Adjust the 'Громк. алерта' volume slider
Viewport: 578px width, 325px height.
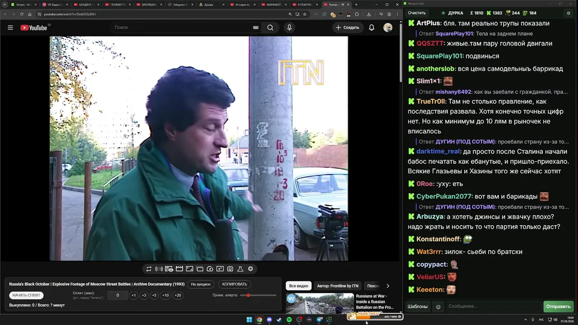(258, 295)
